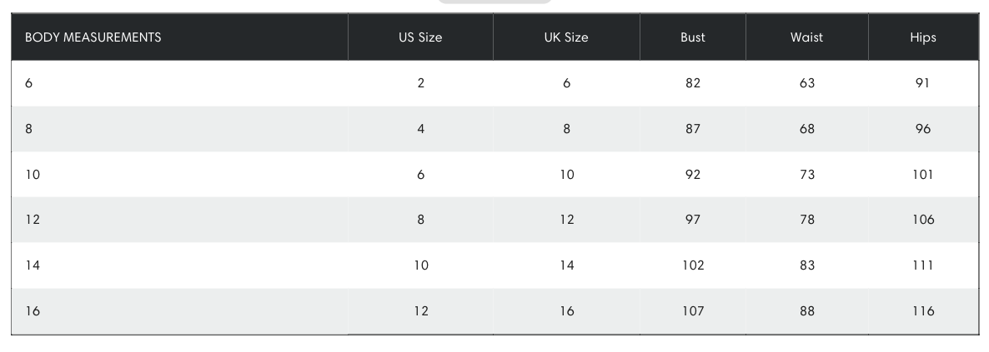The width and height of the screenshot is (989, 352).
Task: Click the bust value 97
Action: [693, 219]
